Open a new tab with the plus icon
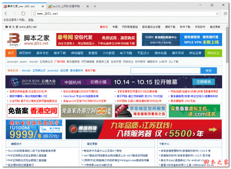 coord(95,6)
